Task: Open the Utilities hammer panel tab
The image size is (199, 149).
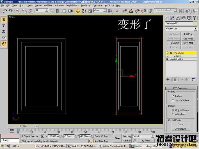Action: click(x=195, y=18)
